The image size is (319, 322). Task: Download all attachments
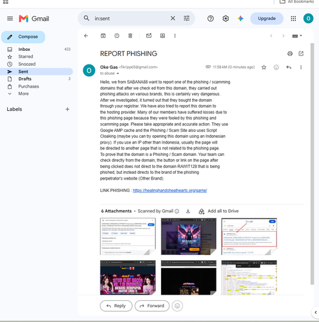coord(188,211)
